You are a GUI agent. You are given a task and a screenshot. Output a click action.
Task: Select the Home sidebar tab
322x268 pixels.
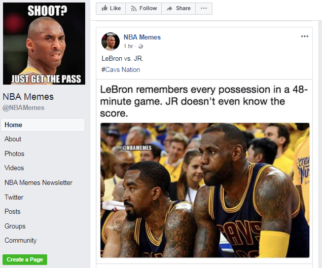coord(43,125)
